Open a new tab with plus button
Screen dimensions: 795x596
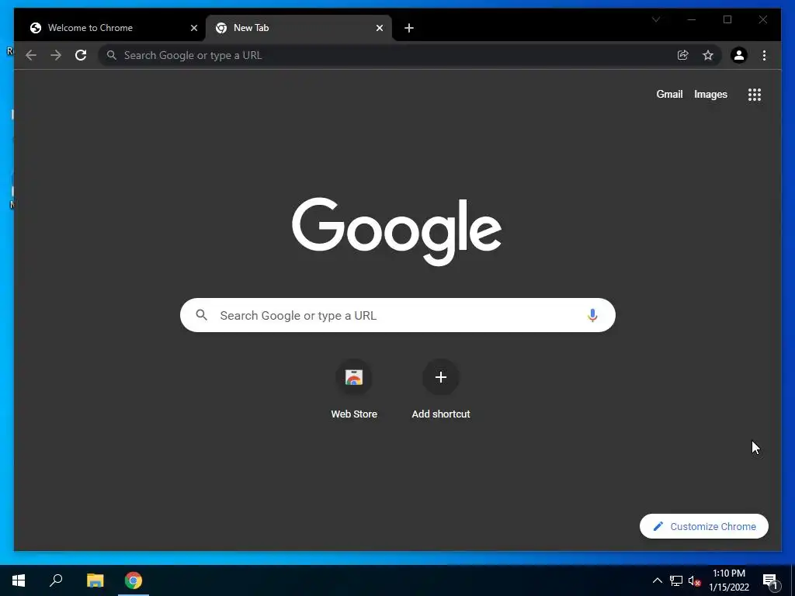pyautogui.click(x=409, y=28)
